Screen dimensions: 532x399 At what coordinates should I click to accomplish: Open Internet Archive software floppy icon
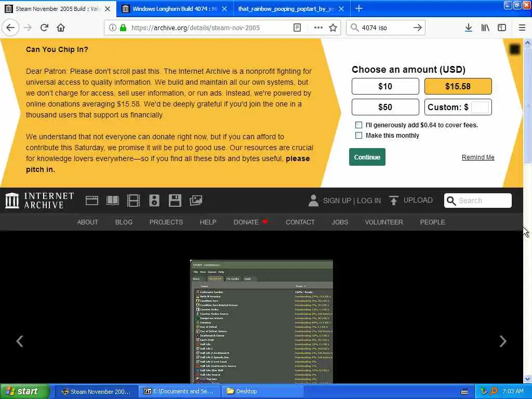point(175,201)
